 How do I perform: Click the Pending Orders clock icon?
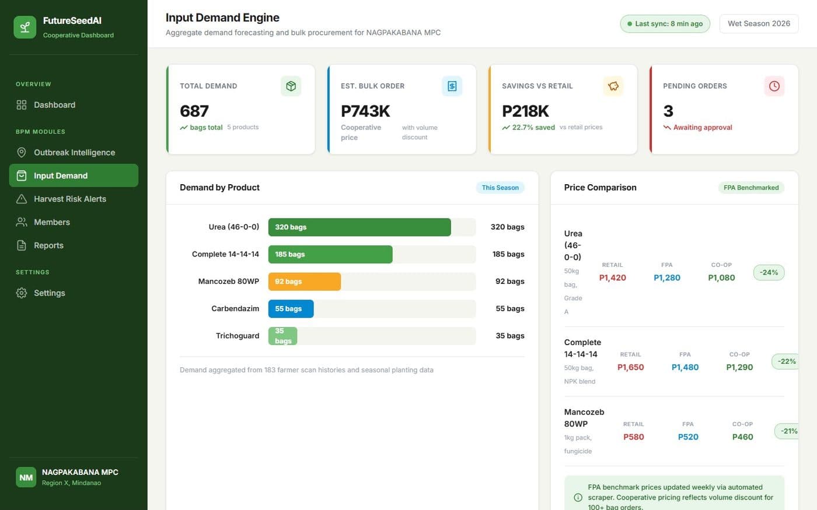pos(774,86)
